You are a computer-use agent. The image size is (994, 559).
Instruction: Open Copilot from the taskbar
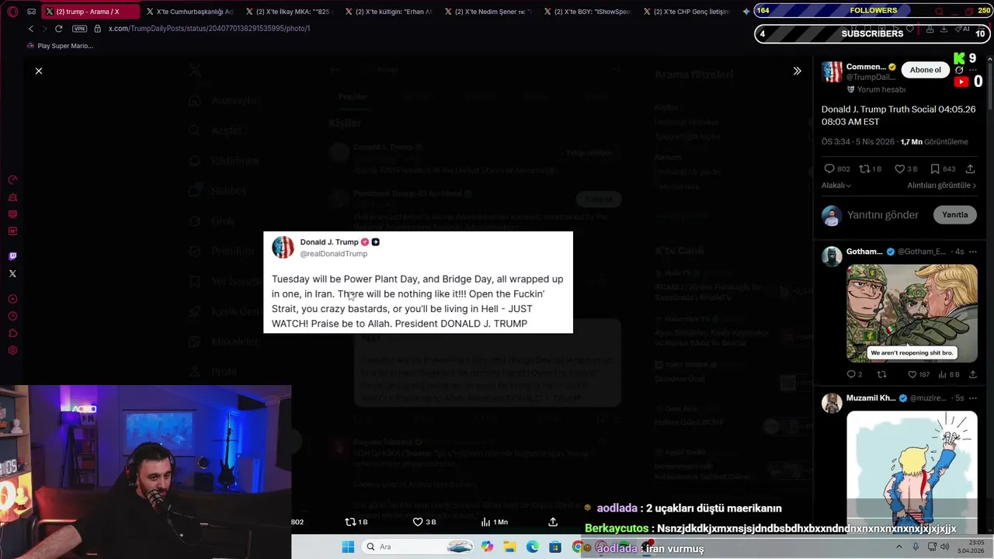(x=487, y=547)
